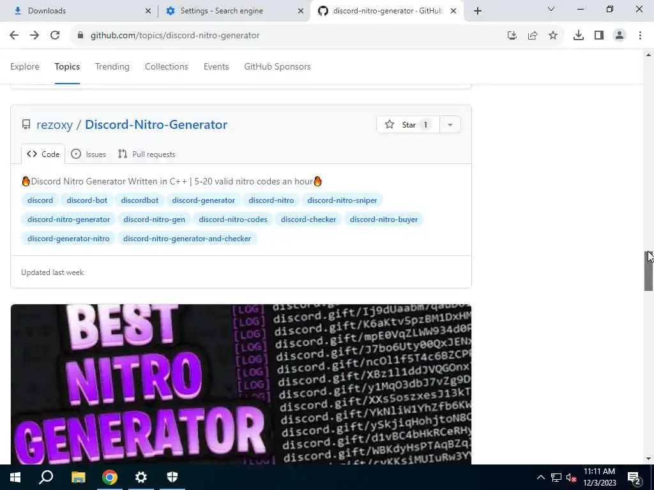Open the discord-nitro-sniper topic tag
This screenshot has height=490, width=654.
point(342,200)
